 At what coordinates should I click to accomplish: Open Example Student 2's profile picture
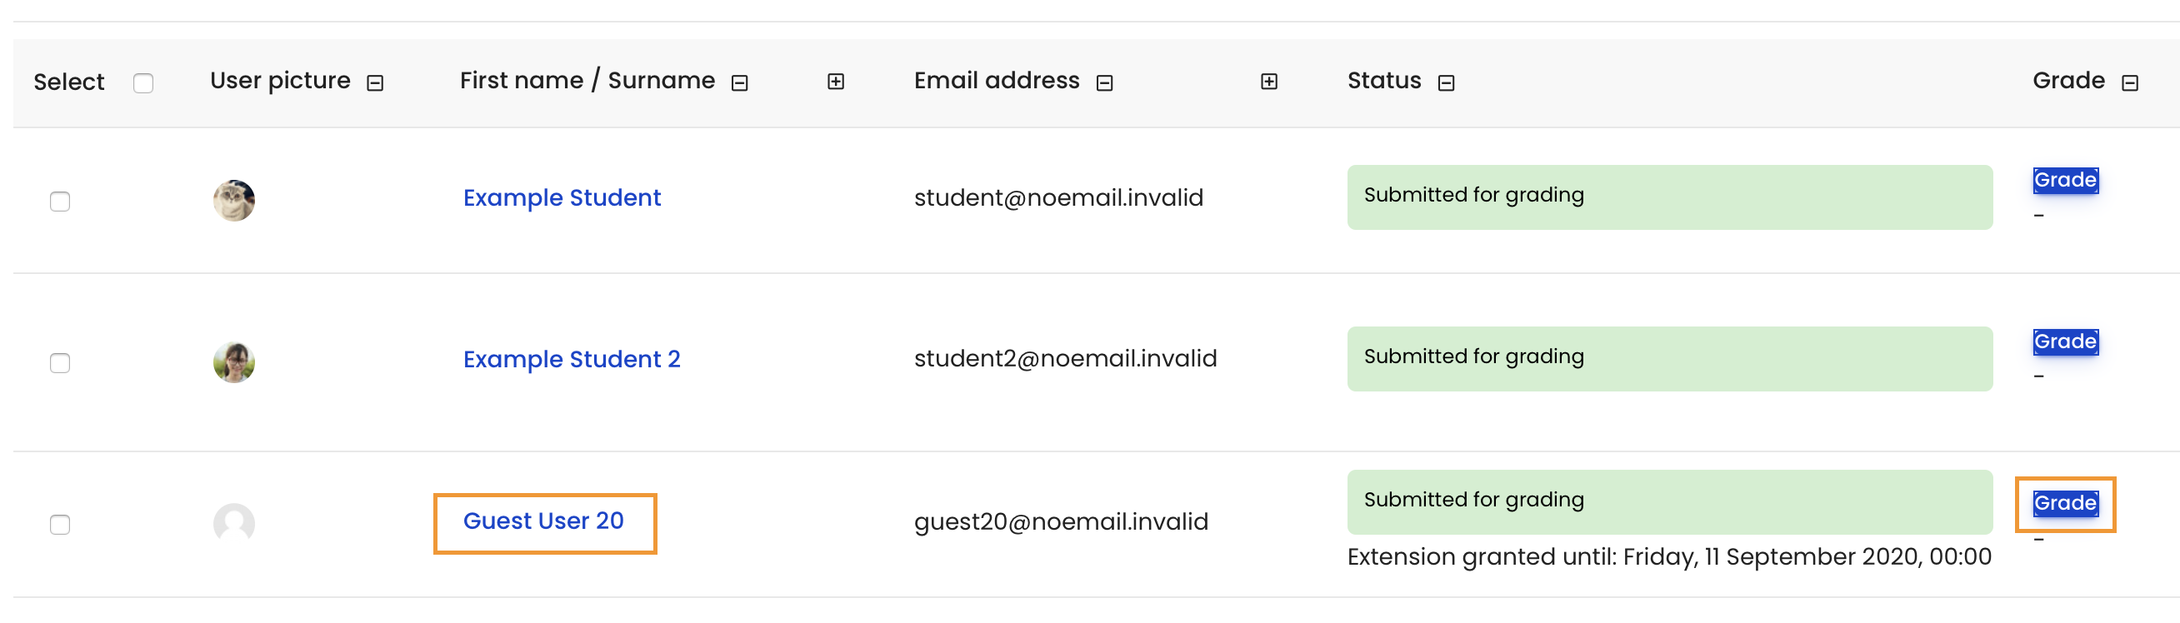click(x=234, y=362)
